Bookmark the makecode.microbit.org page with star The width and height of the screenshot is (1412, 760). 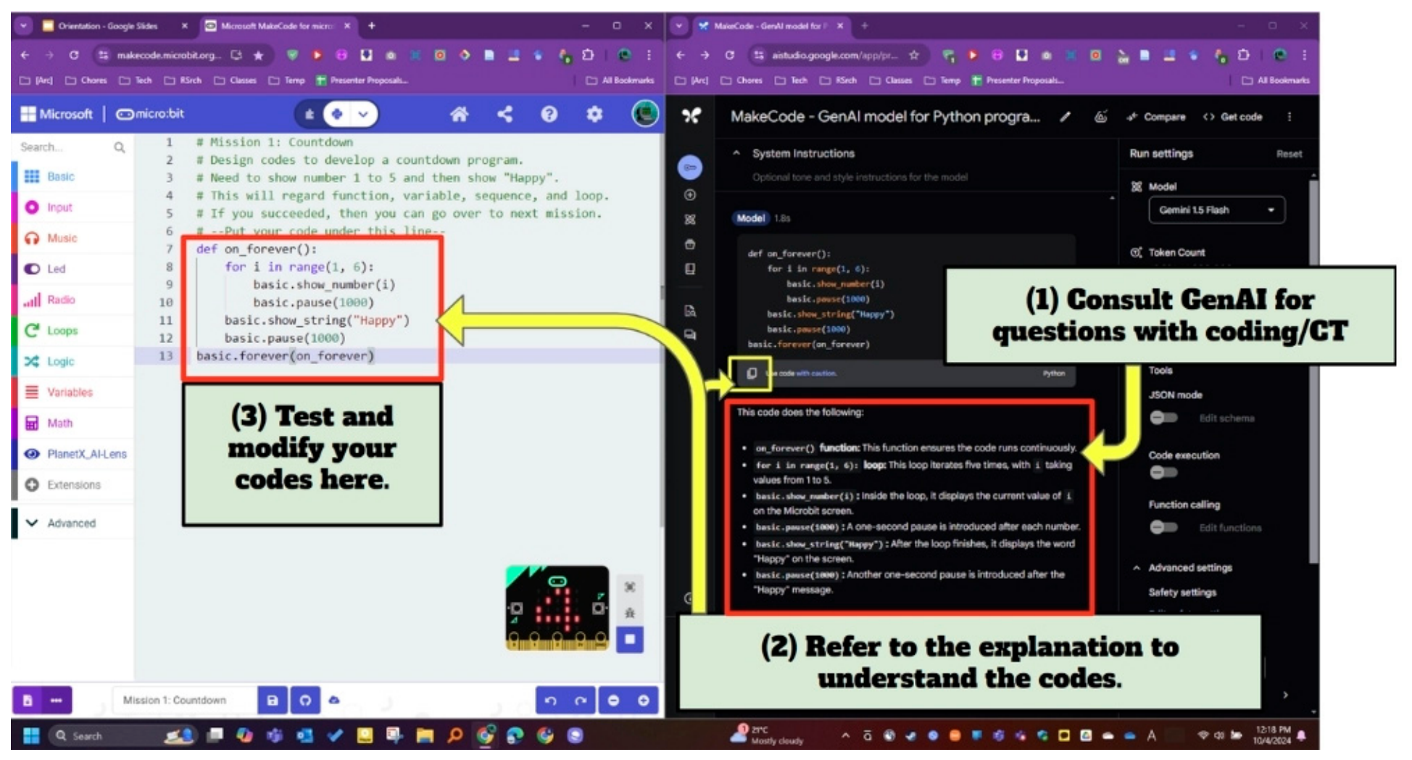pos(258,55)
